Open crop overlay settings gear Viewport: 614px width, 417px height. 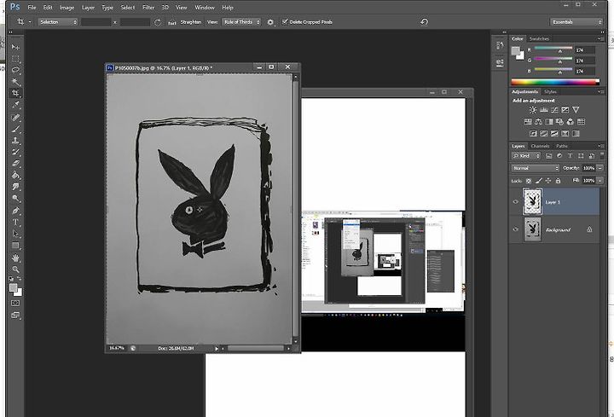coord(270,22)
